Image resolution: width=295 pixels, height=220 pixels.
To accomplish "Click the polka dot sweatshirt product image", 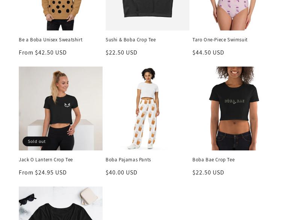I will click(61, 15).
